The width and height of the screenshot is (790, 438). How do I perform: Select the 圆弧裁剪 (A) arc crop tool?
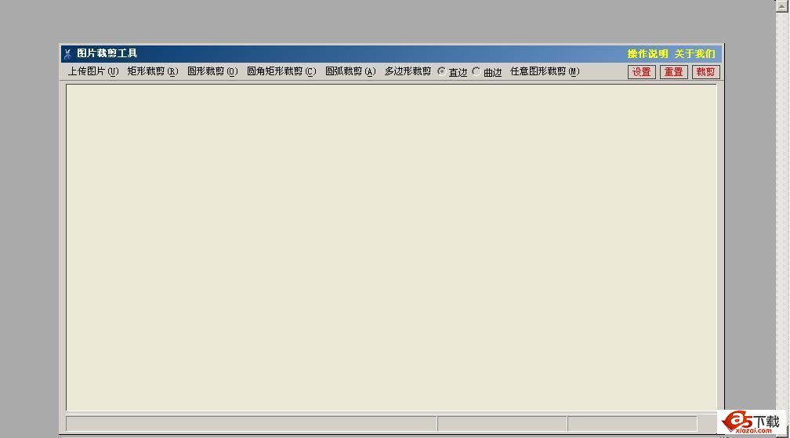350,71
